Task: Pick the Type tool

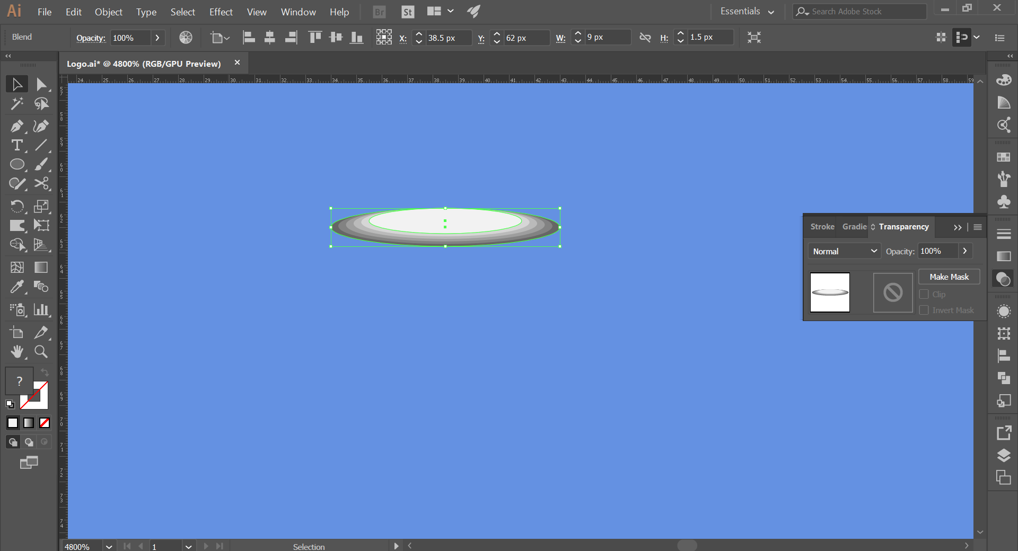Action: coord(17,145)
